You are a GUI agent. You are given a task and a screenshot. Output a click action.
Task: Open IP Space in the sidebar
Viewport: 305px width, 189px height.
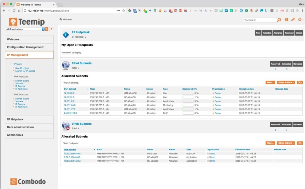click(x=18, y=64)
